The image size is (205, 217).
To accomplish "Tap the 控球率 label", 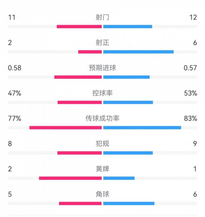I will (x=102, y=93).
